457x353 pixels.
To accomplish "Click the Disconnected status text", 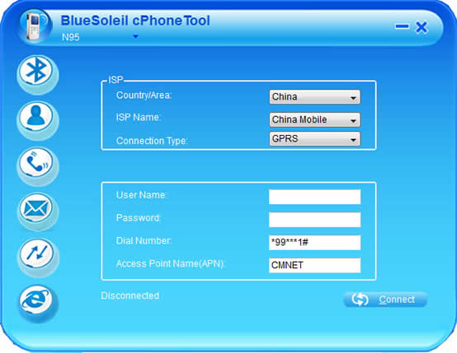I will coord(130,295).
